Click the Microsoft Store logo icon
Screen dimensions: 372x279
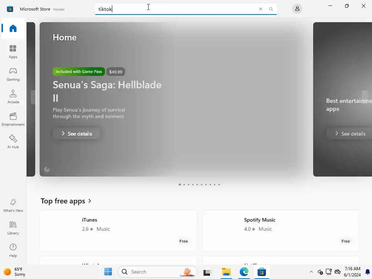10,9
